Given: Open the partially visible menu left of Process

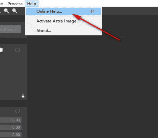Looking at the screenshot, I should 1,4.
